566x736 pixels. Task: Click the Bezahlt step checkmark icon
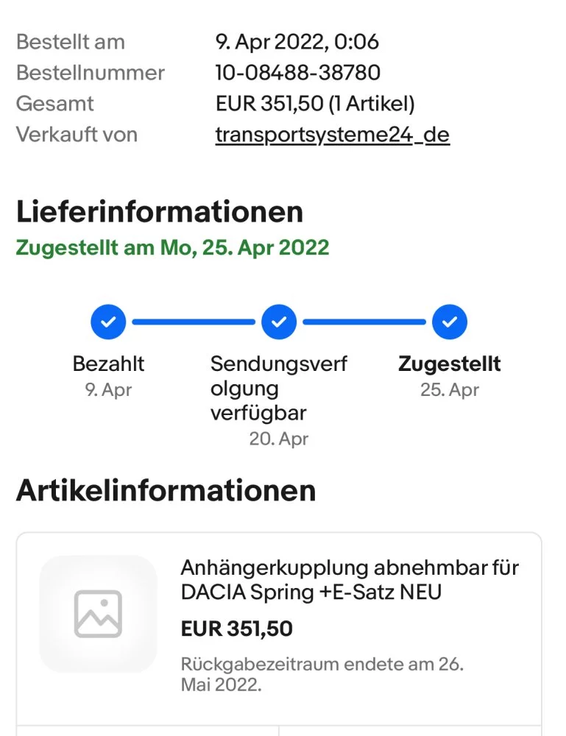[x=108, y=322]
